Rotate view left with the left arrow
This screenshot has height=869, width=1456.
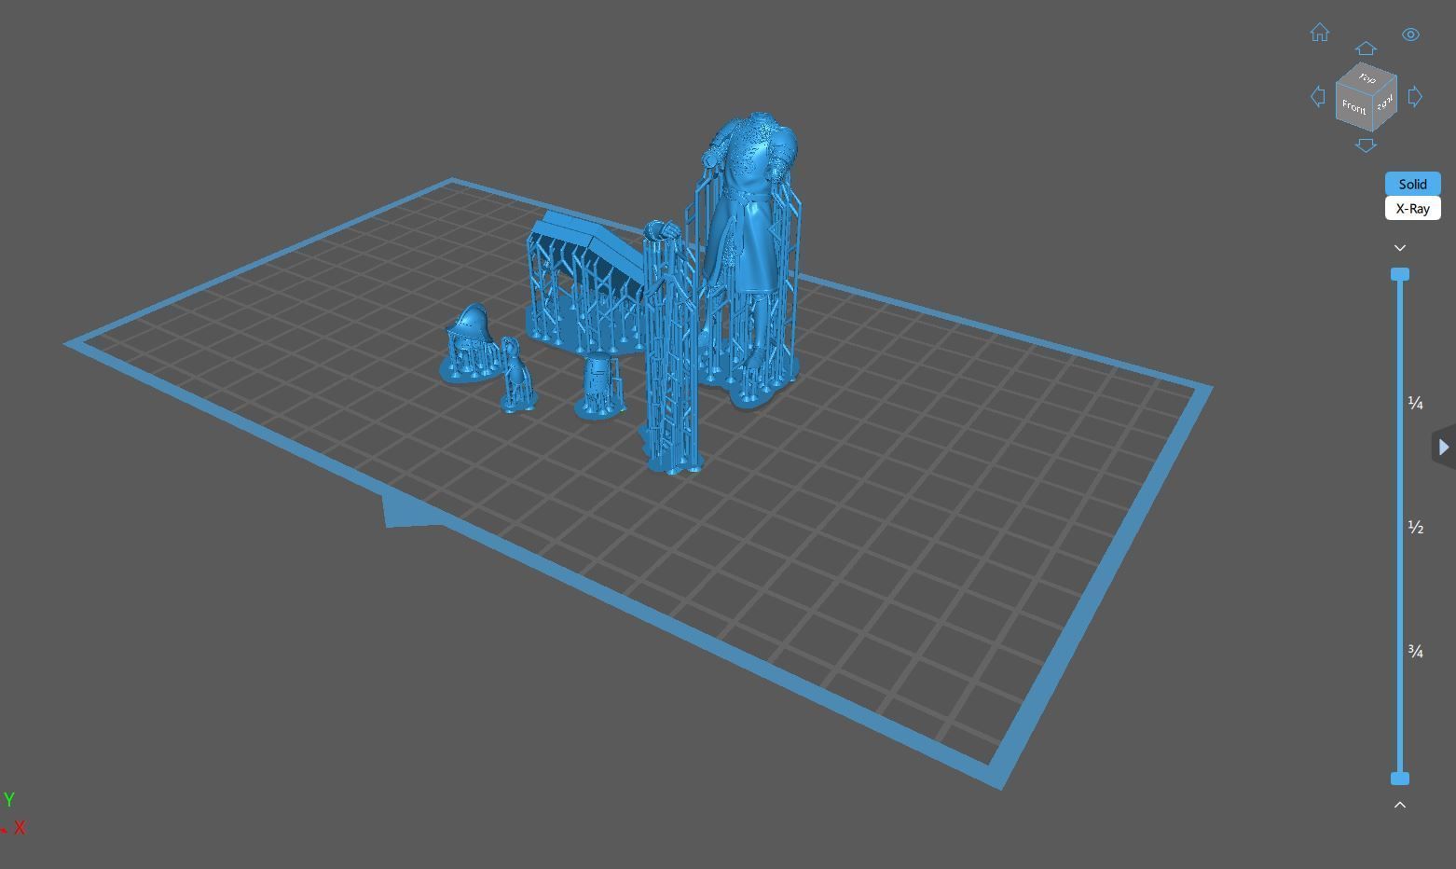coord(1318,96)
